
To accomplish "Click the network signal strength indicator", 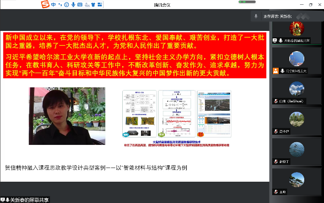I will pos(247,2).
